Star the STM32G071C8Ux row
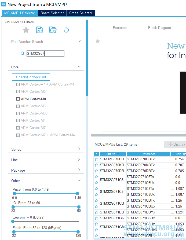This screenshot has height=240, width=186. pyautogui.click(x=96, y=194)
